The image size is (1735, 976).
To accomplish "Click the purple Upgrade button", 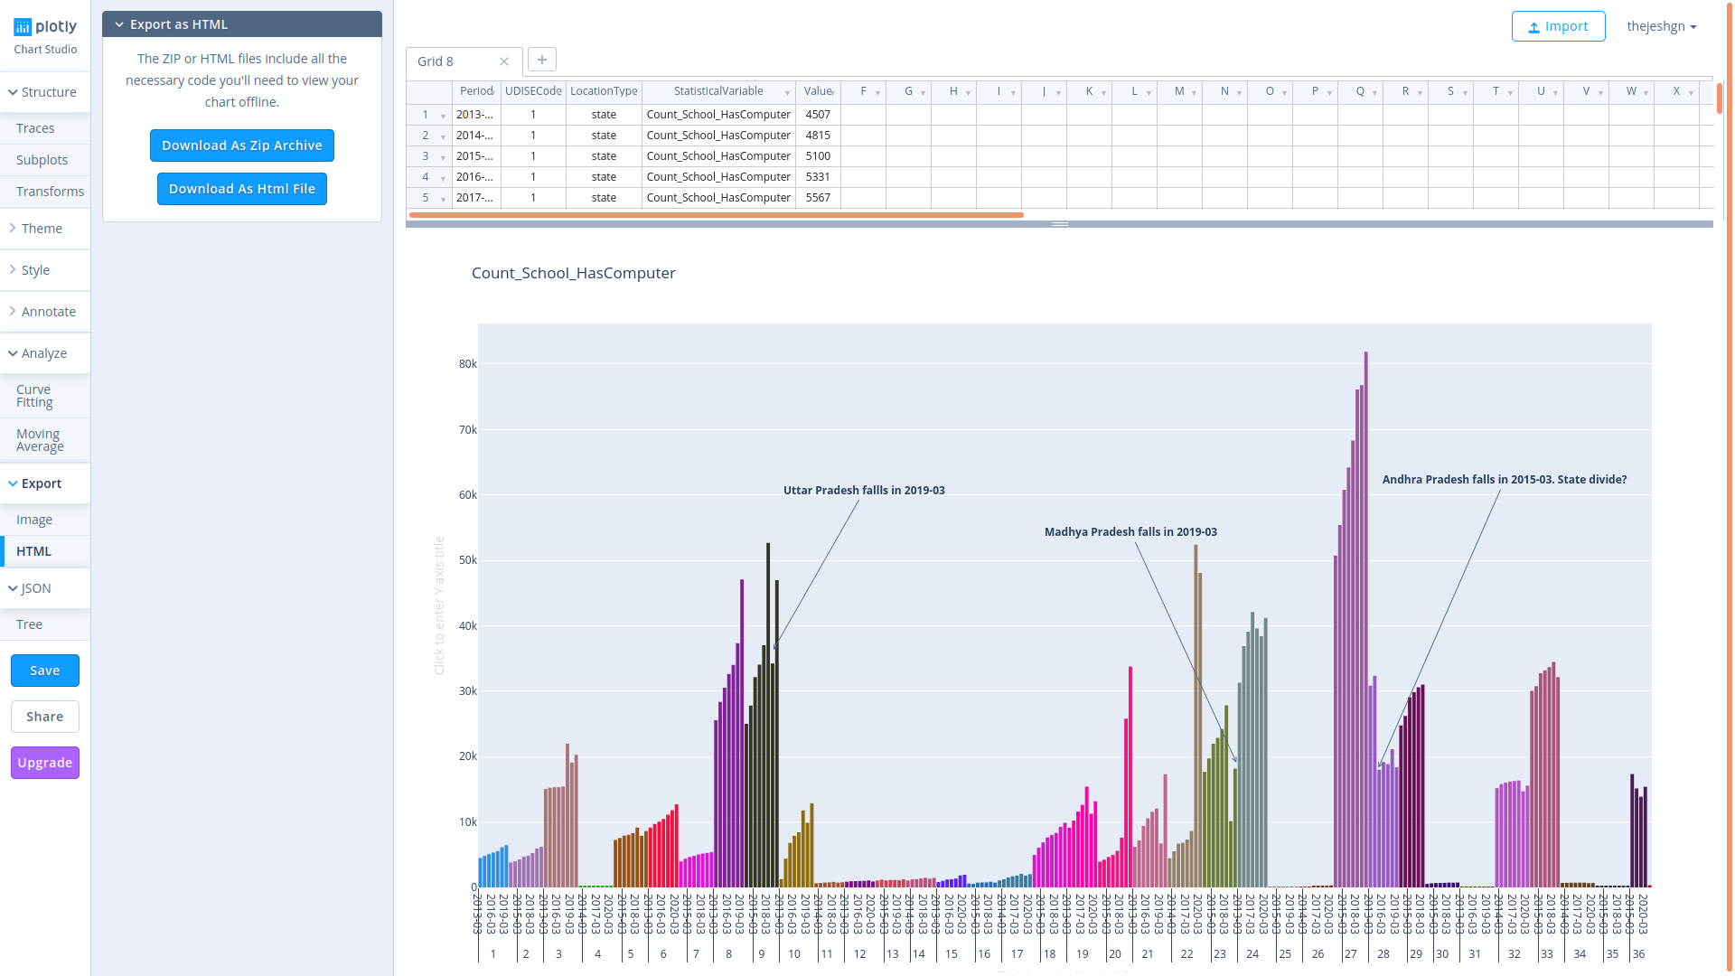I will 44,762.
